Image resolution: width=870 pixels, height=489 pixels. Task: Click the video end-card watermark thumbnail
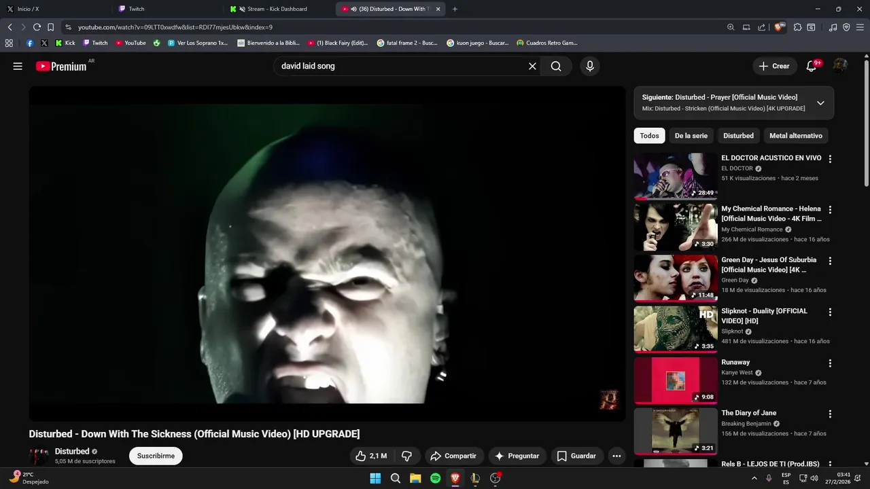coord(608,399)
